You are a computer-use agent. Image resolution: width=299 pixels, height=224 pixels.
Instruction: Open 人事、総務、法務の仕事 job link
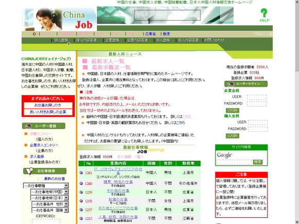[118, 217]
